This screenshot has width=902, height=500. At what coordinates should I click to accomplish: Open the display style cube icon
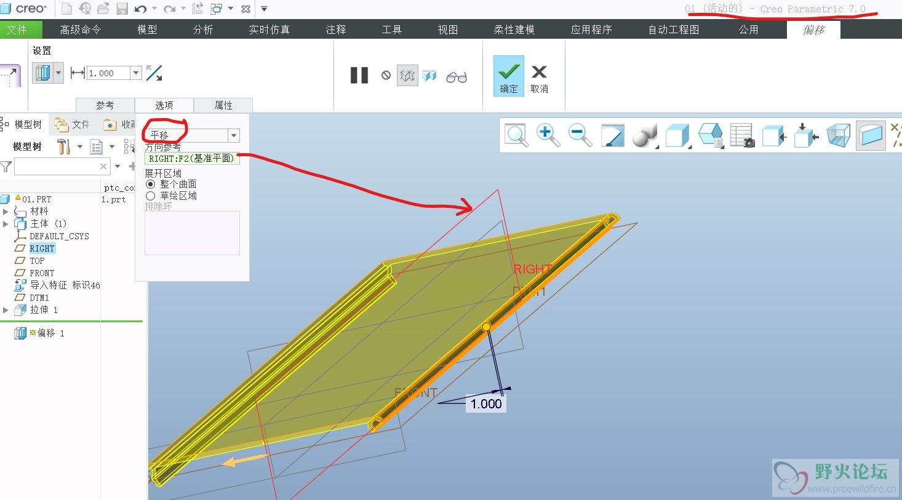pos(677,135)
